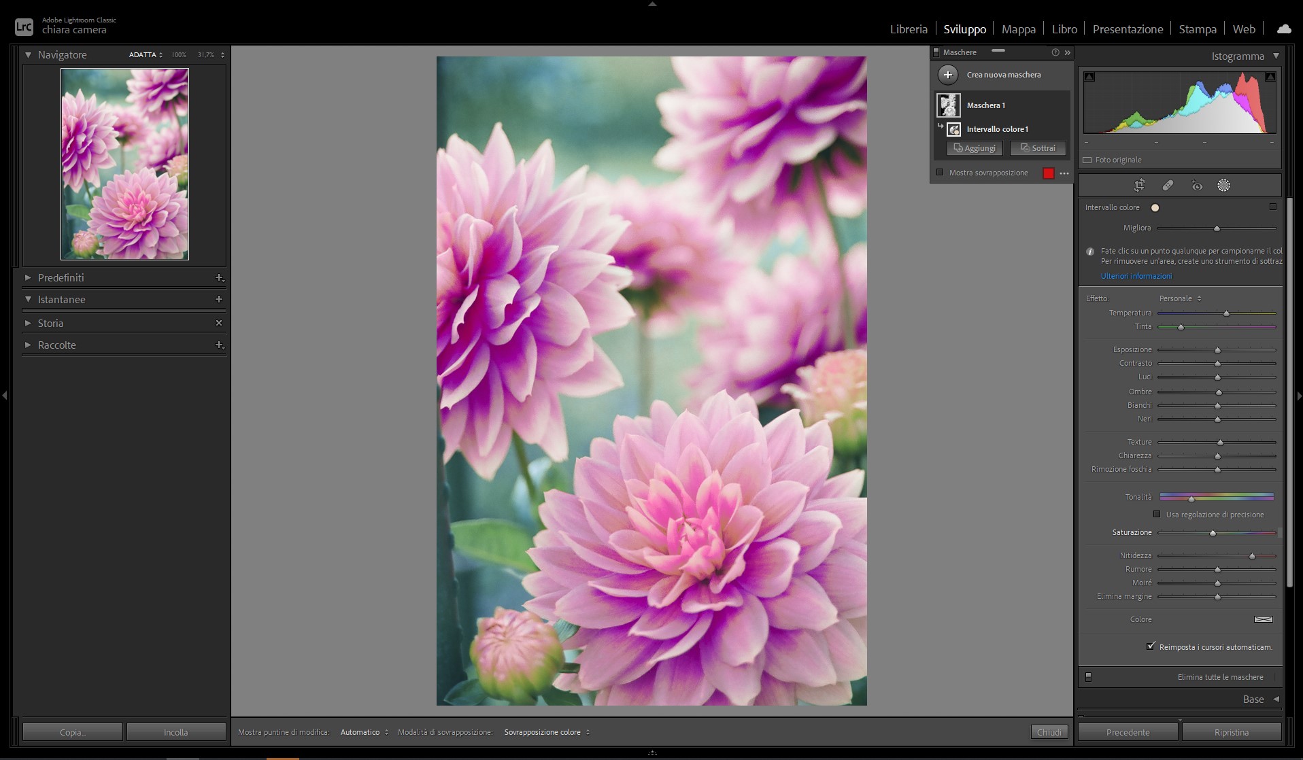Switch to the Libreria module
Image resolution: width=1303 pixels, height=760 pixels.
[x=908, y=29]
